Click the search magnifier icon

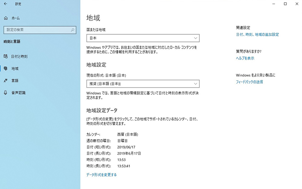(x=72, y=30)
